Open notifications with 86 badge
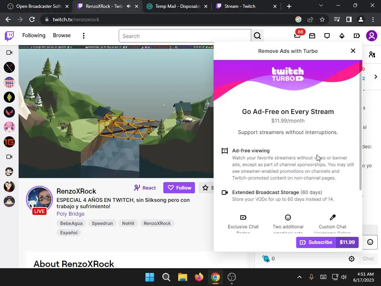 pyautogui.click(x=297, y=35)
